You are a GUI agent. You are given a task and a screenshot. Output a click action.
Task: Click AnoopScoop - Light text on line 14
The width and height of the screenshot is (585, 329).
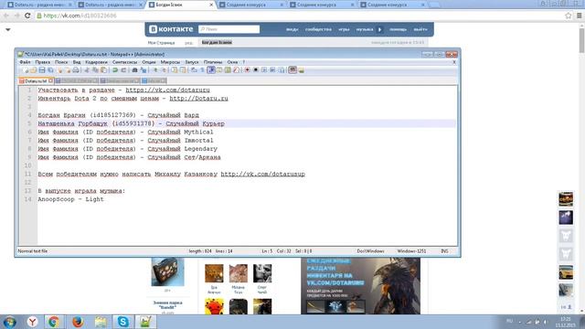click(70, 199)
